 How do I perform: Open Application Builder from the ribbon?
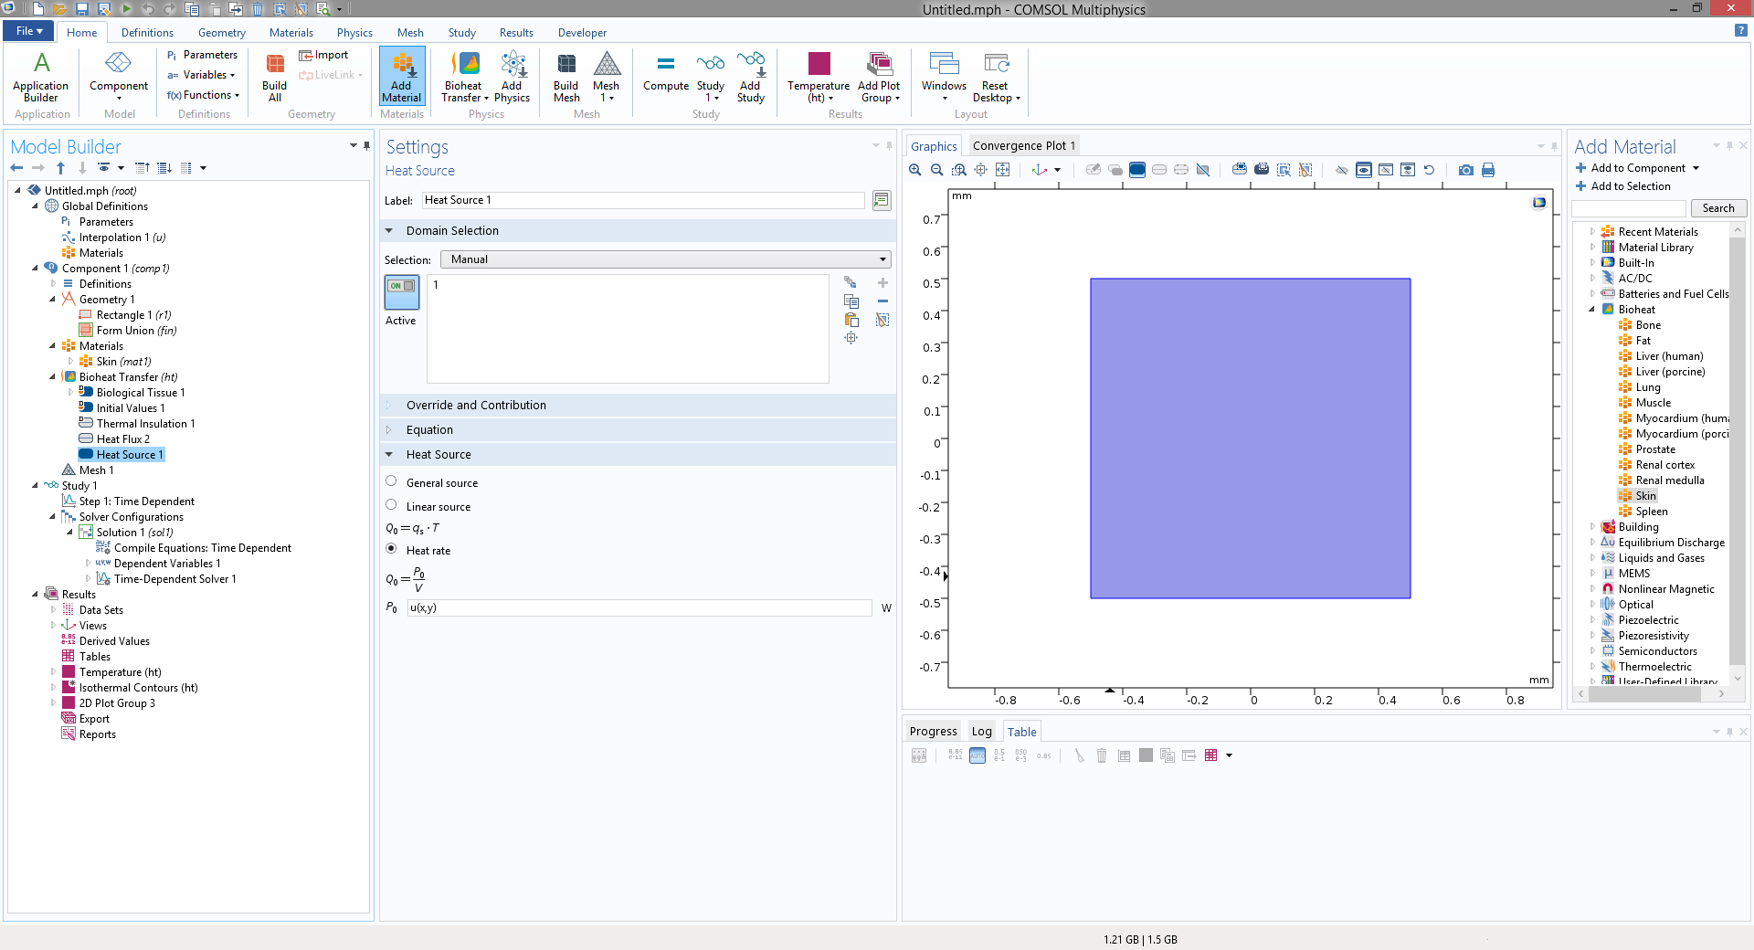coord(41,77)
